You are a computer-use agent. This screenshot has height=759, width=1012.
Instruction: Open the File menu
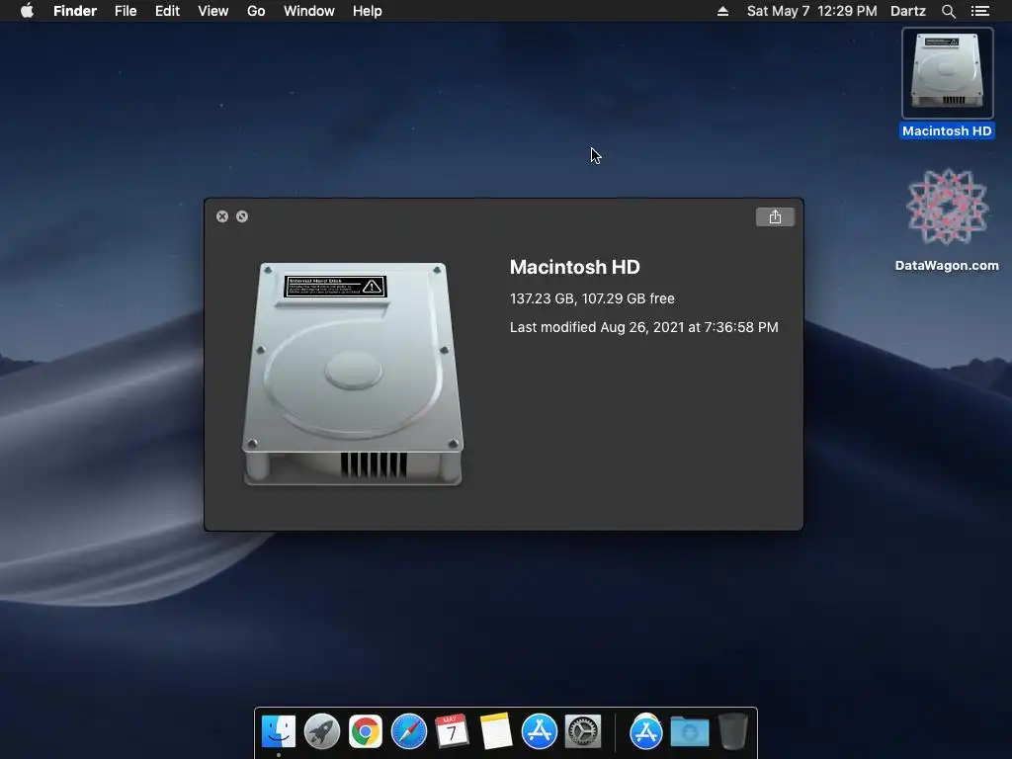click(x=126, y=11)
